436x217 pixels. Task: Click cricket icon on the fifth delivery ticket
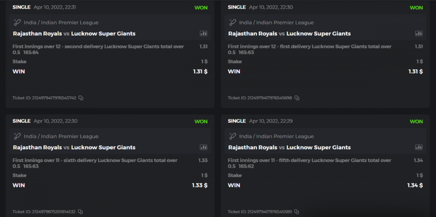233,136
